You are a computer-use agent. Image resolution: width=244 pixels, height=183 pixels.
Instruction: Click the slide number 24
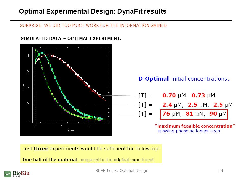(221, 171)
